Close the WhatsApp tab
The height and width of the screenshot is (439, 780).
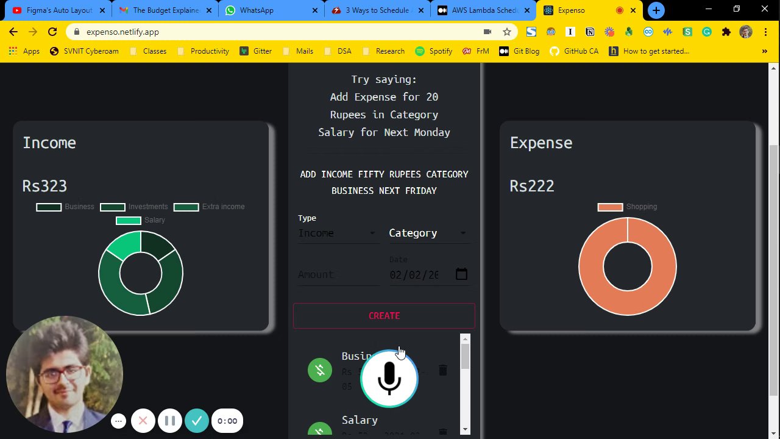pos(315,10)
